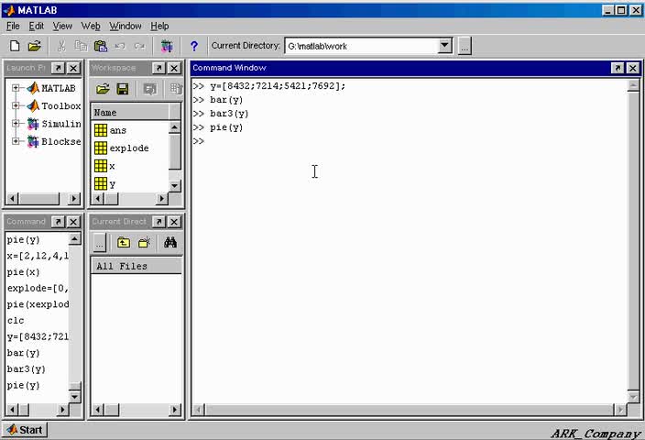The width and height of the screenshot is (645, 440).
Task: Open the File menu
Action: (x=13, y=26)
